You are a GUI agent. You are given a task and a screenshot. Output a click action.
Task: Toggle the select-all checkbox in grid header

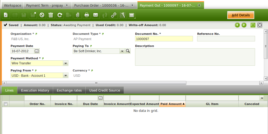6,104
